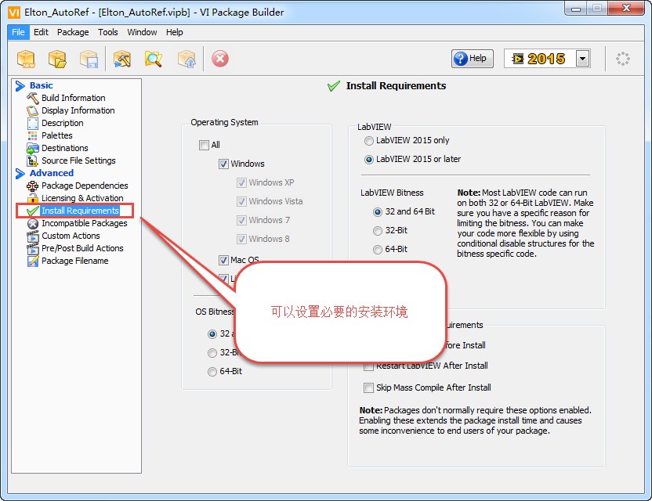The width and height of the screenshot is (652, 501).
Task: Open Incompatible Packages page
Action: click(85, 224)
